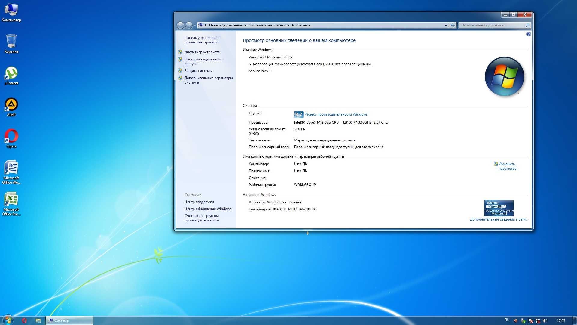The height and width of the screenshot is (325, 577).
Task: Open Защита системы
Action: coord(198,71)
